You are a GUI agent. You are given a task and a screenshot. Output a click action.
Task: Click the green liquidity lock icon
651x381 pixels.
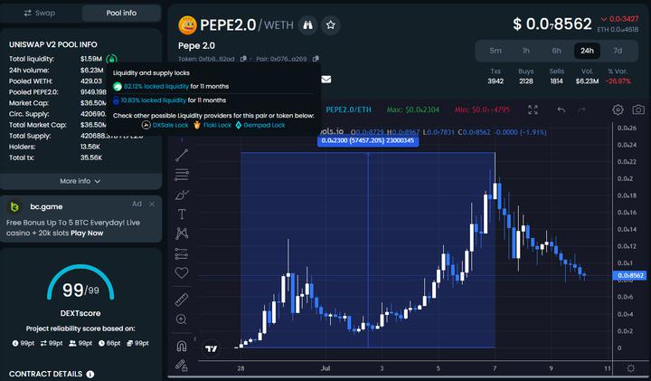(x=112, y=60)
